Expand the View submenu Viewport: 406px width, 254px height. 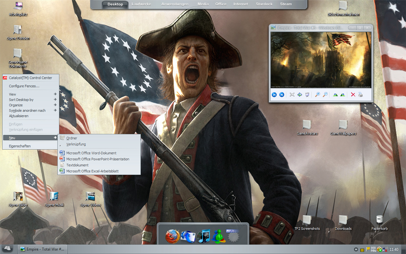[31, 94]
